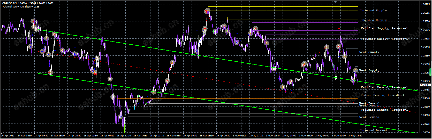Click the 29 Apr 15:10 time label
432x139 pixels.
pyautogui.click(x=207, y=136)
